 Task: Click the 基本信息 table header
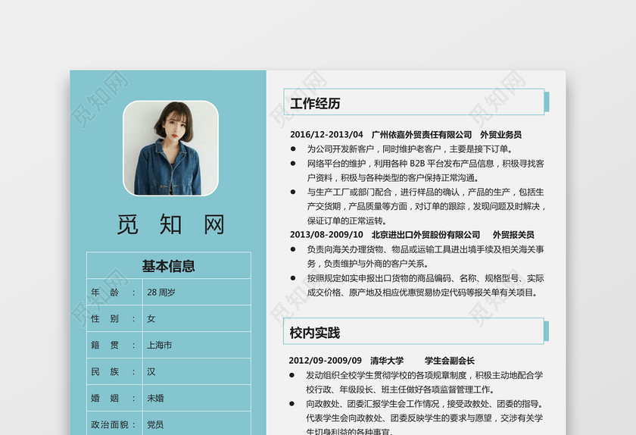[169, 266]
